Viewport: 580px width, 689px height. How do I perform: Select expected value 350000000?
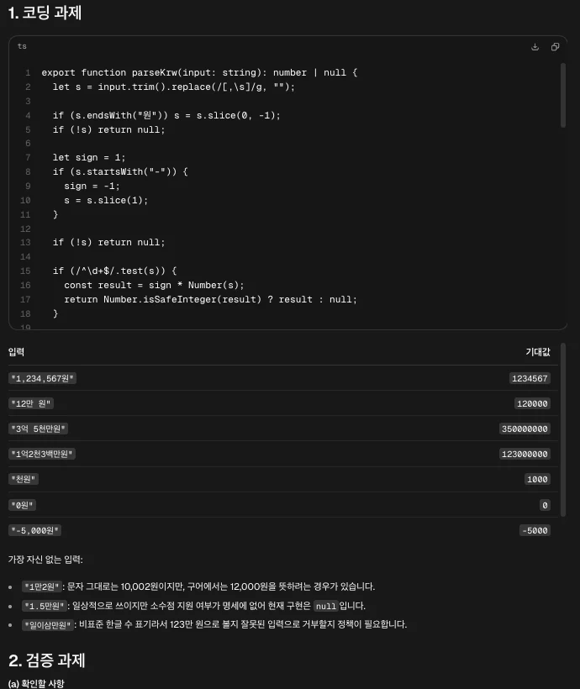[525, 429]
